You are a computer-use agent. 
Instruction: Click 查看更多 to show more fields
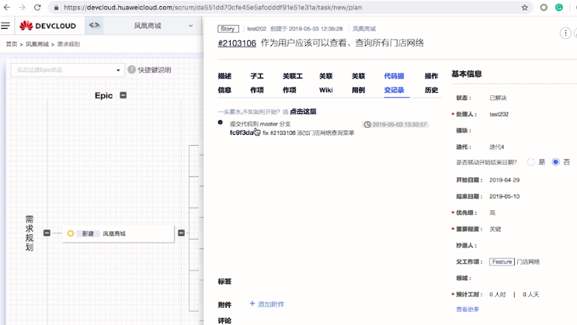click(468, 309)
